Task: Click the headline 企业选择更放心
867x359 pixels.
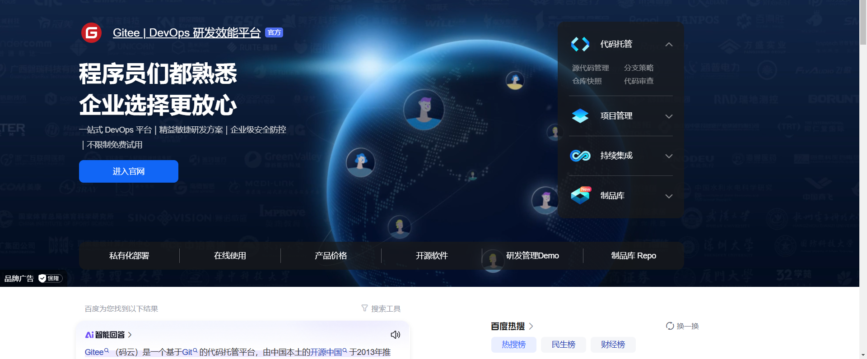Action: coord(158,105)
